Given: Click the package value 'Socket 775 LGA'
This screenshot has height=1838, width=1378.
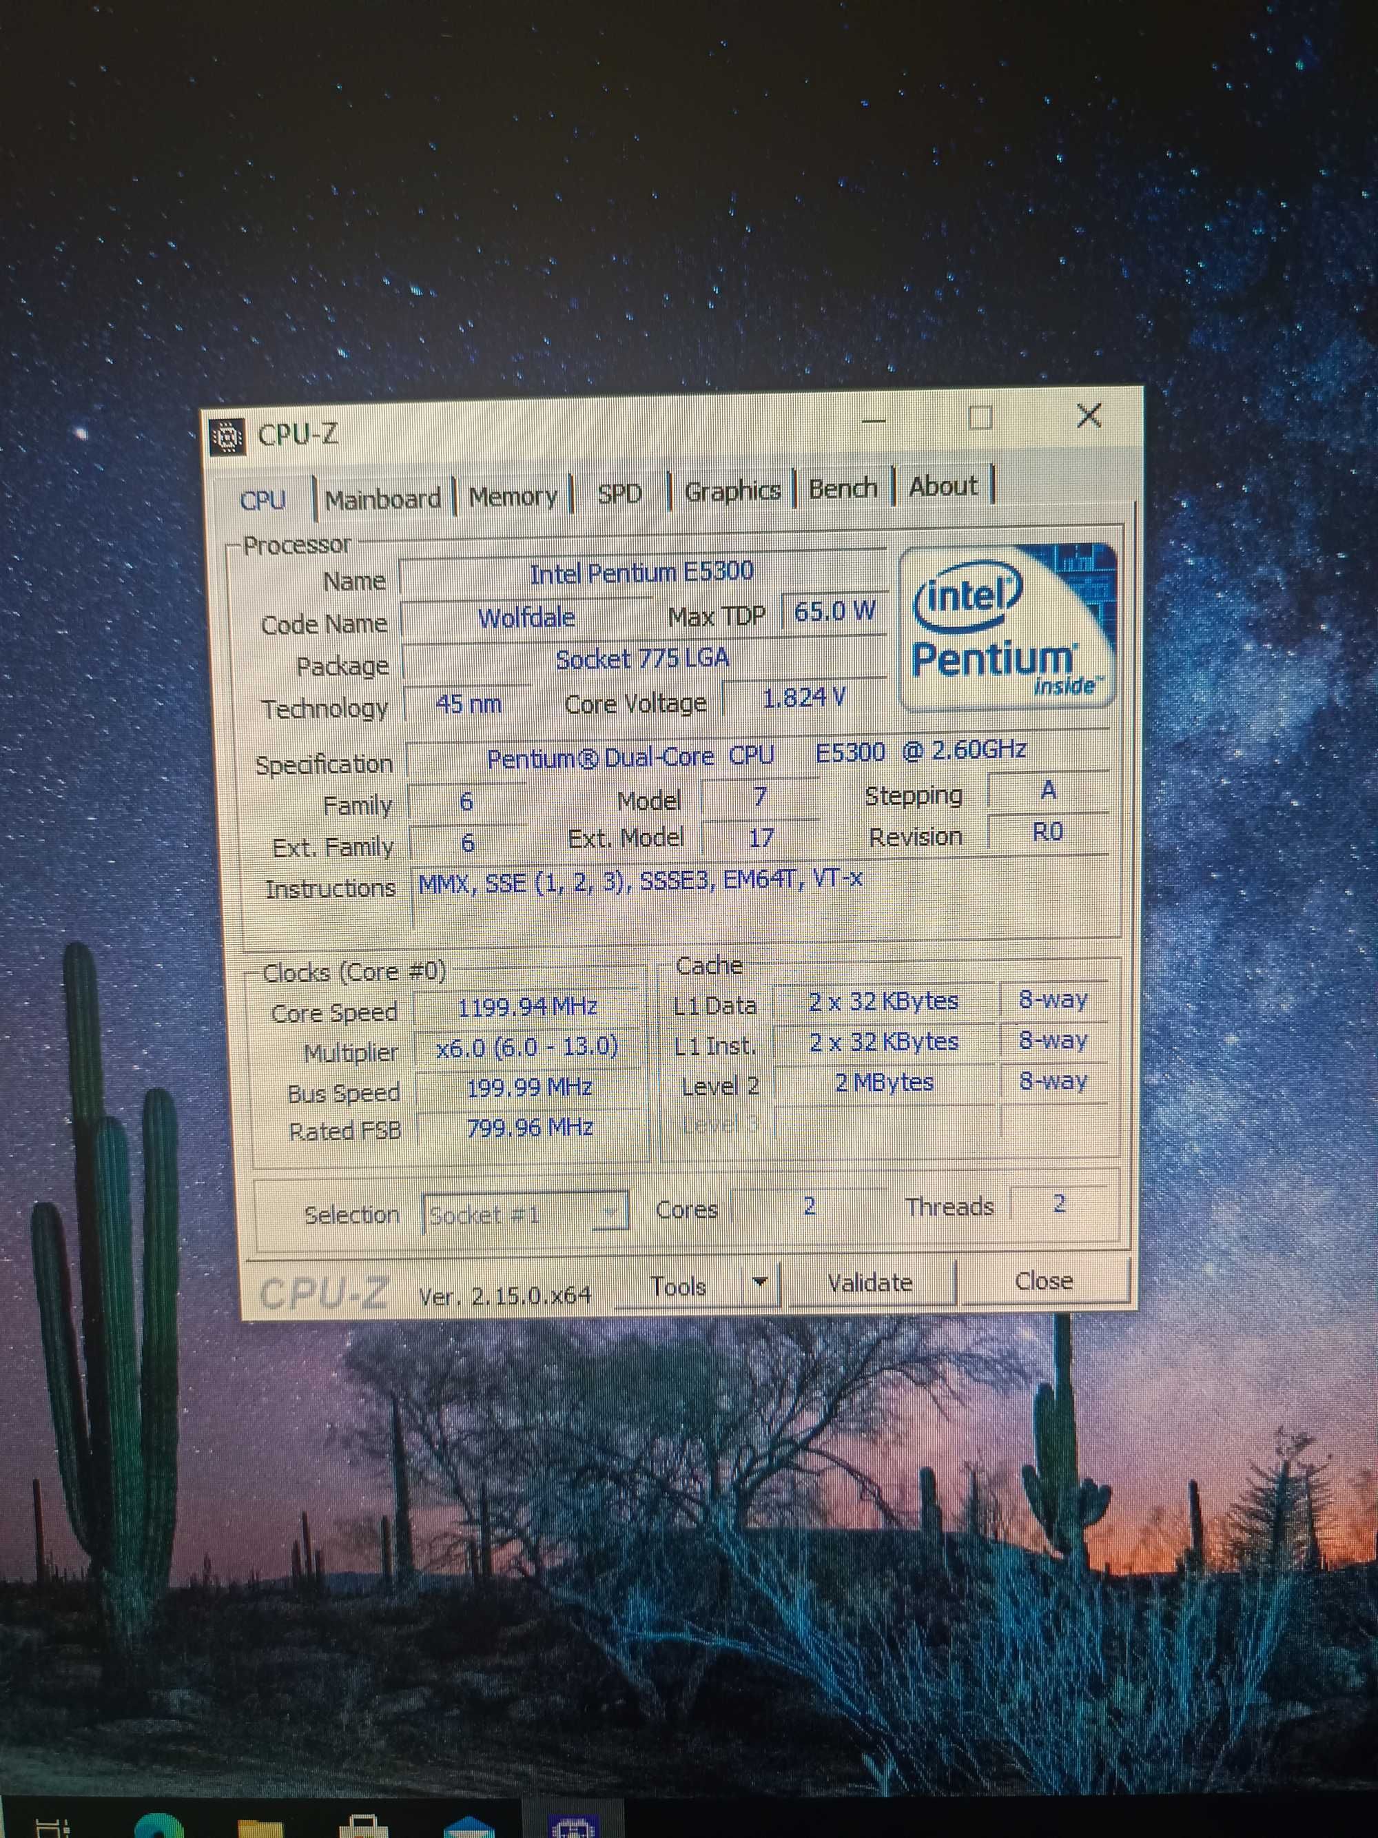Looking at the screenshot, I should [641, 659].
